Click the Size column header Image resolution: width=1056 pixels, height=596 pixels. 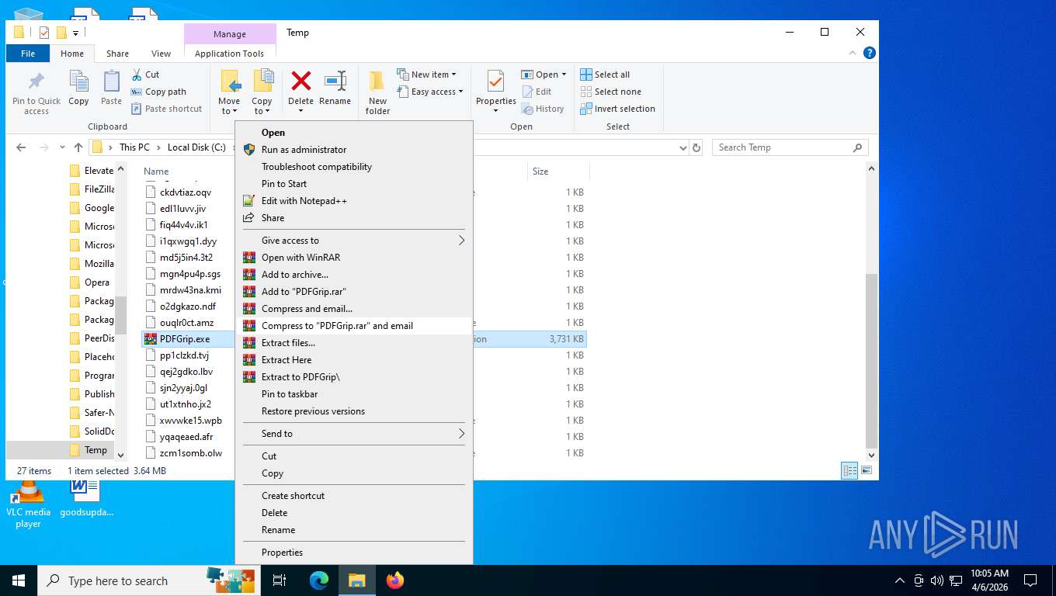click(x=558, y=172)
